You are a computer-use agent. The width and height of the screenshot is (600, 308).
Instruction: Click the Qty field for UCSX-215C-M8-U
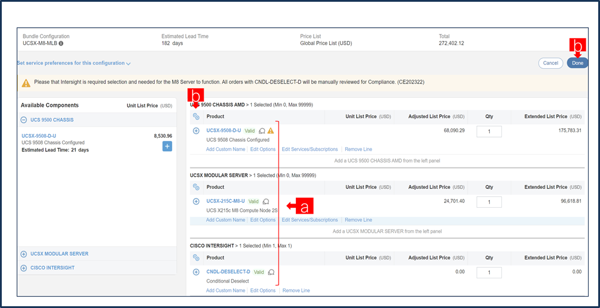[x=489, y=202]
